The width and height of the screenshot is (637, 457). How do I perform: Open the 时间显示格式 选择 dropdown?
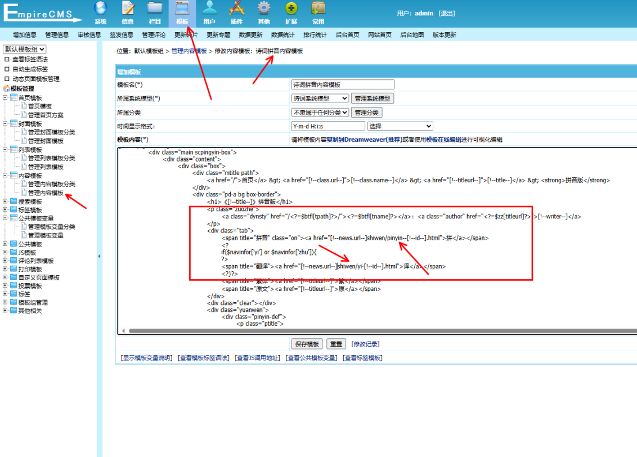(x=400, y=126)
